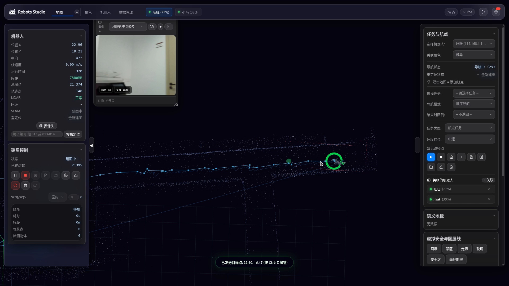Open the settings gear in the top bar
The height and width of the screenshot is (286, 509).
click(496, 12)
